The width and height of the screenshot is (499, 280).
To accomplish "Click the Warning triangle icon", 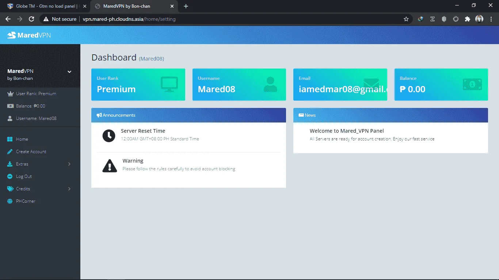I will tap(110, 166).
